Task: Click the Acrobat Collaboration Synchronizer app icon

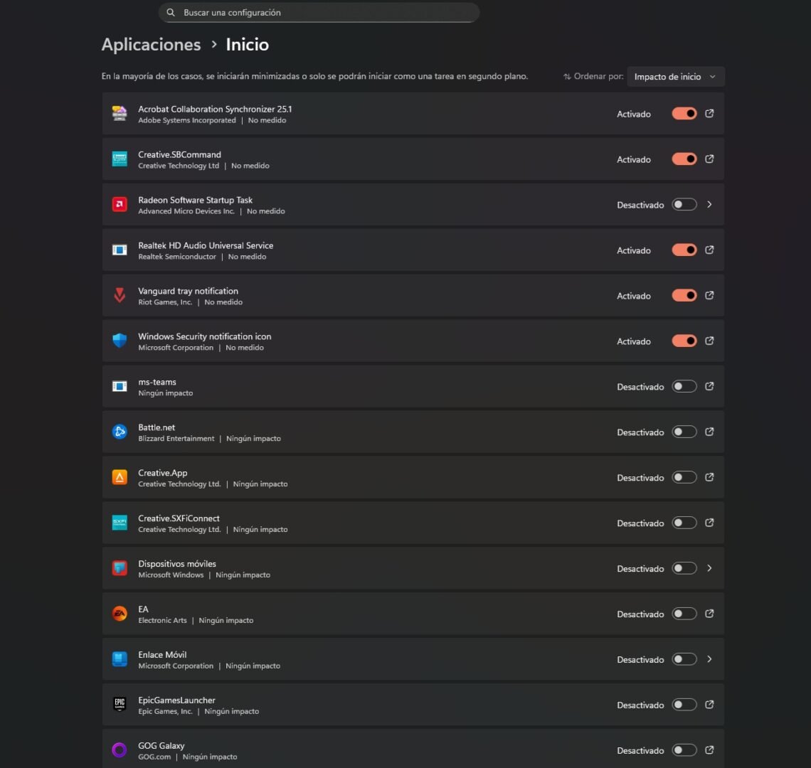Action: click(x=119, y=113)
